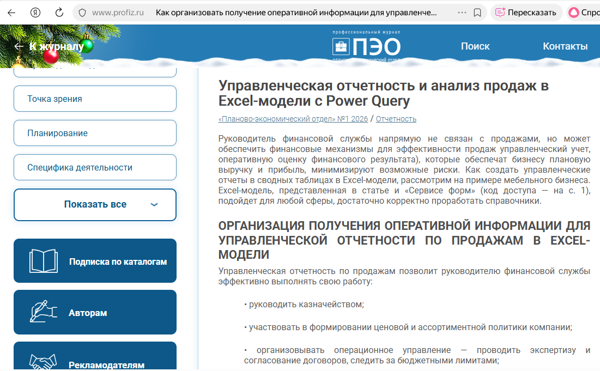Open the Отчетность breadcrumb link

[396, 119]
